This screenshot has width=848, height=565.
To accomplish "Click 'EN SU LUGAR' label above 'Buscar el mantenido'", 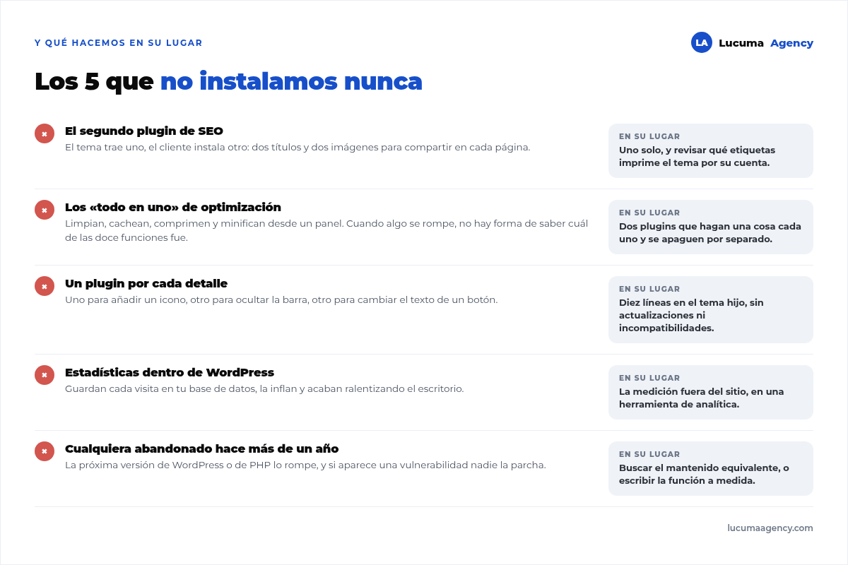I will click(649, 454).
